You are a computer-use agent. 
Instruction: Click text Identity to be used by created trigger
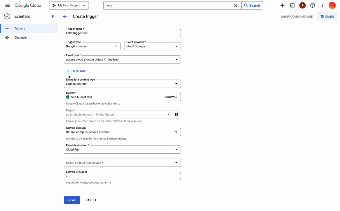click(96, 139)
